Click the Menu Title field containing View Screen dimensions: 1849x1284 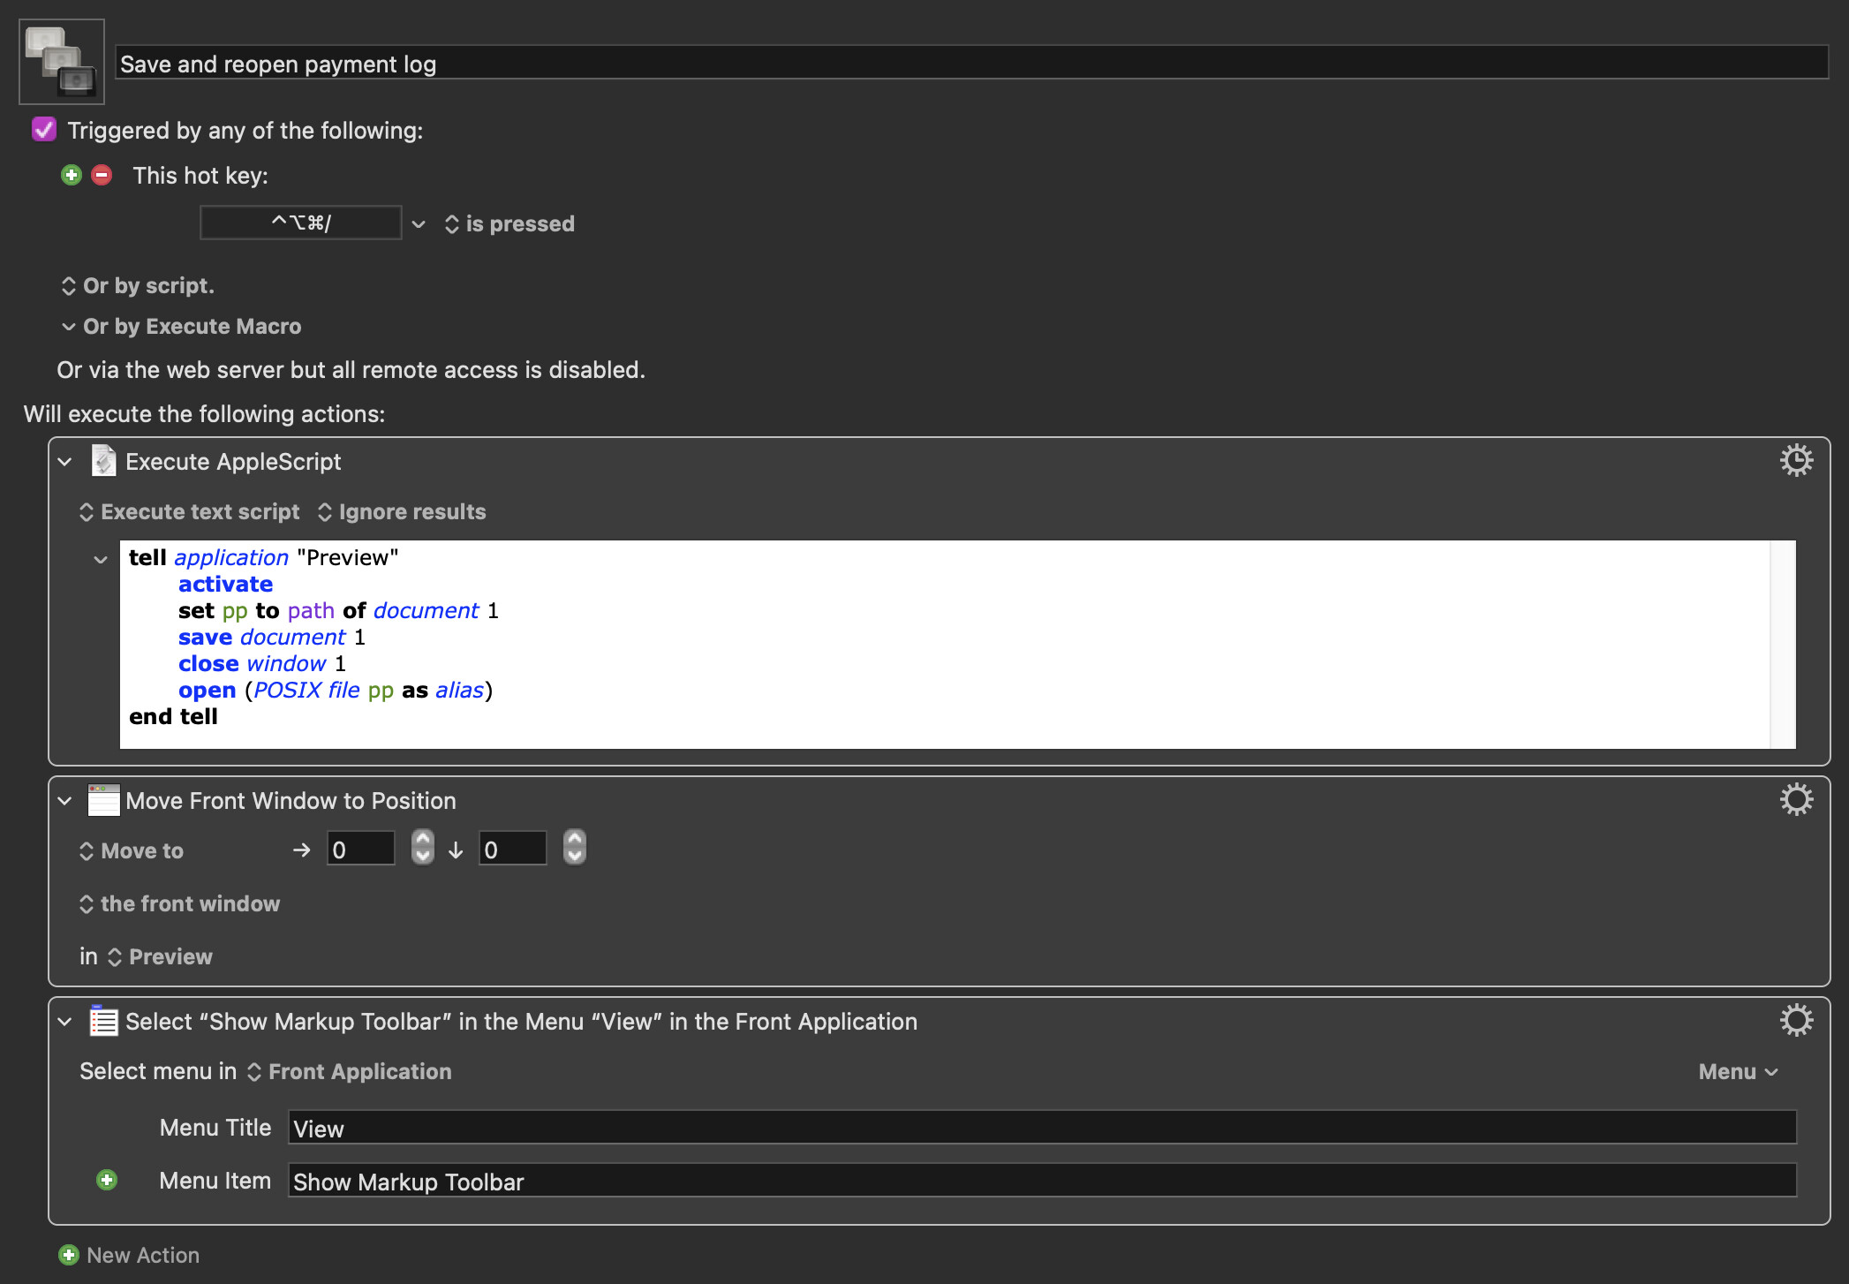(x=1042, y=1128)
